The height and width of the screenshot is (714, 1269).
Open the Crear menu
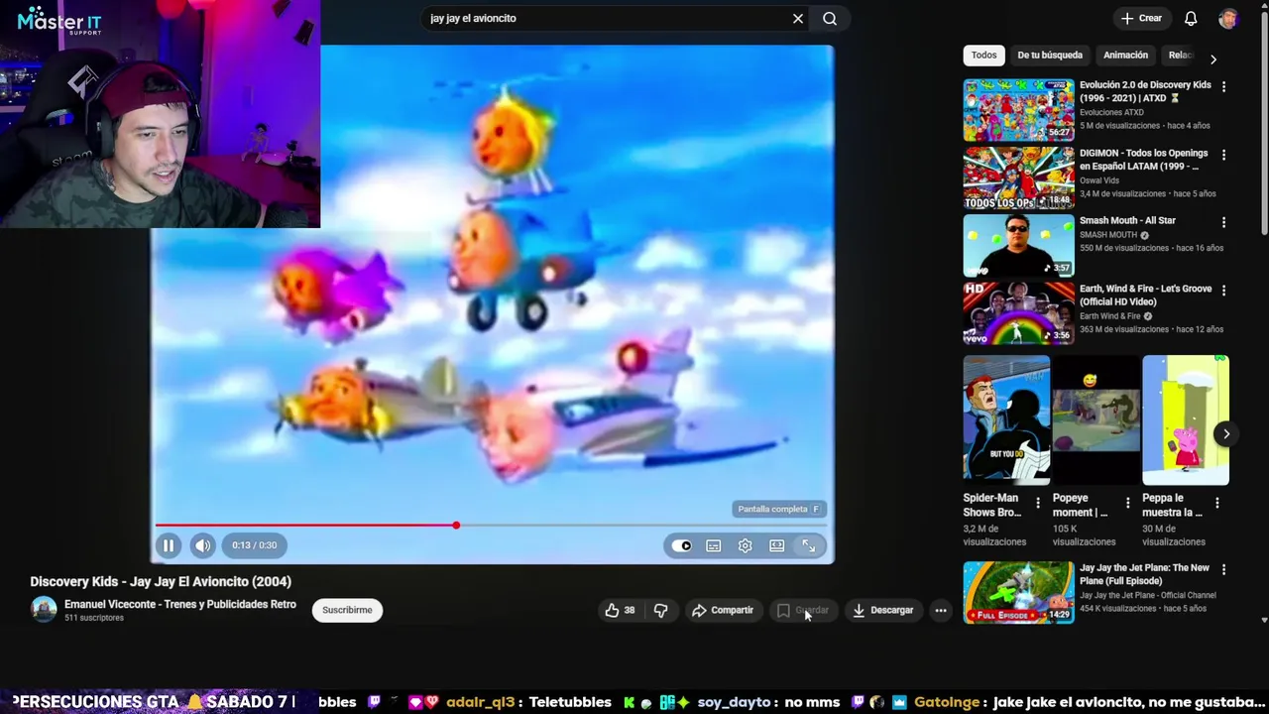(1141, 18)
